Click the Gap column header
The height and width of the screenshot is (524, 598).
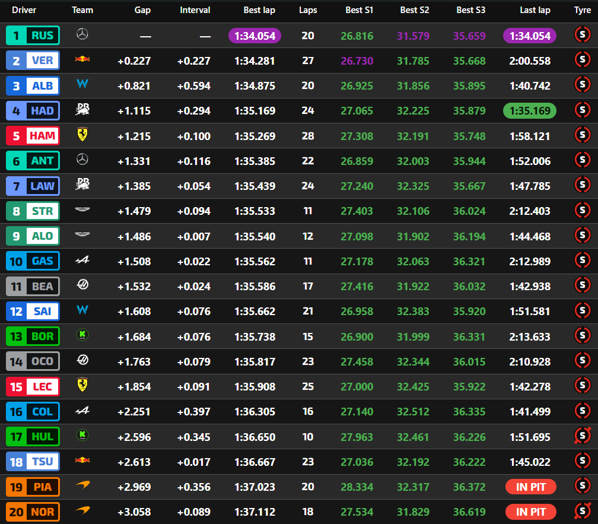click(x=142, y=10)
